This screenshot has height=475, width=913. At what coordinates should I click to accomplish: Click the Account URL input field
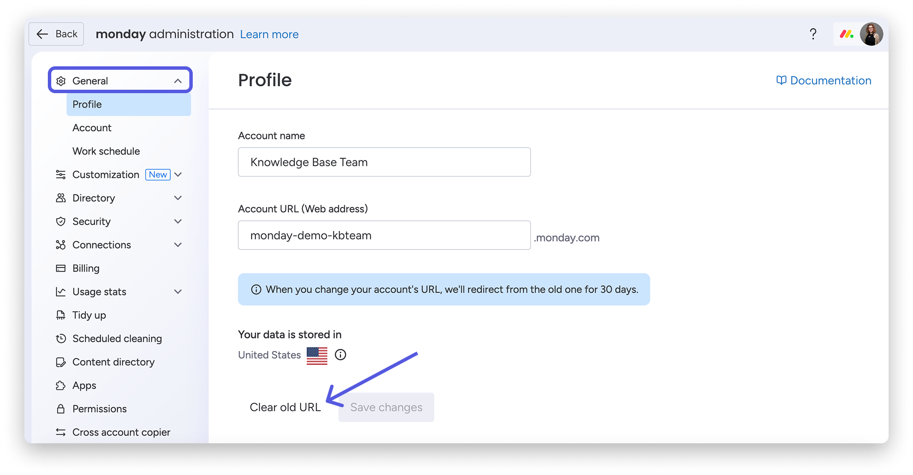(385, 235)
